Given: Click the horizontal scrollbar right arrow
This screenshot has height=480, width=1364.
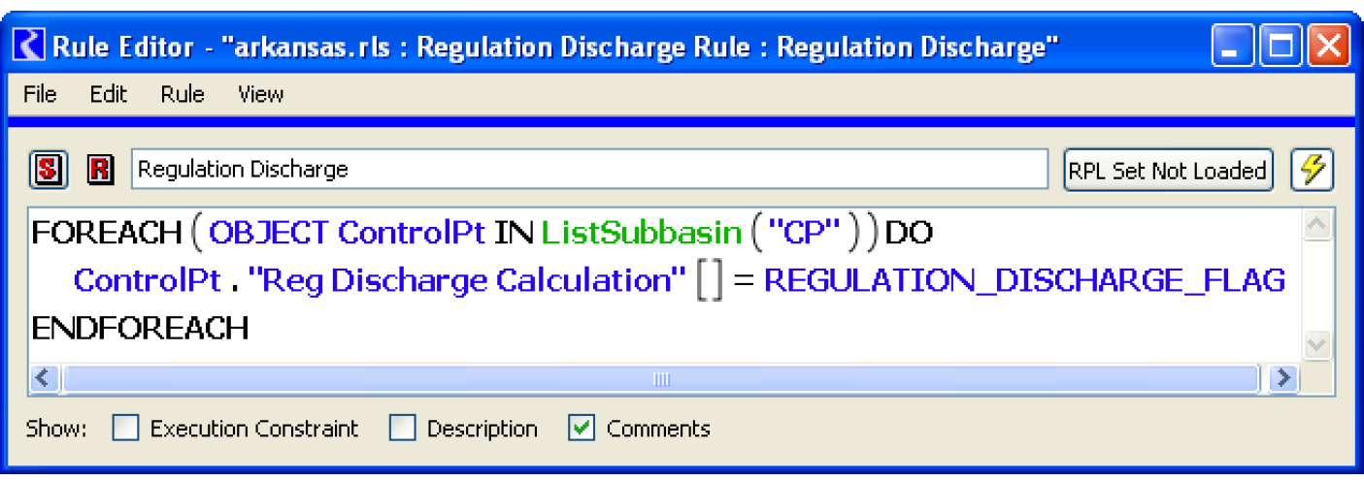Looking at the screenshot, I should 1283,378.
